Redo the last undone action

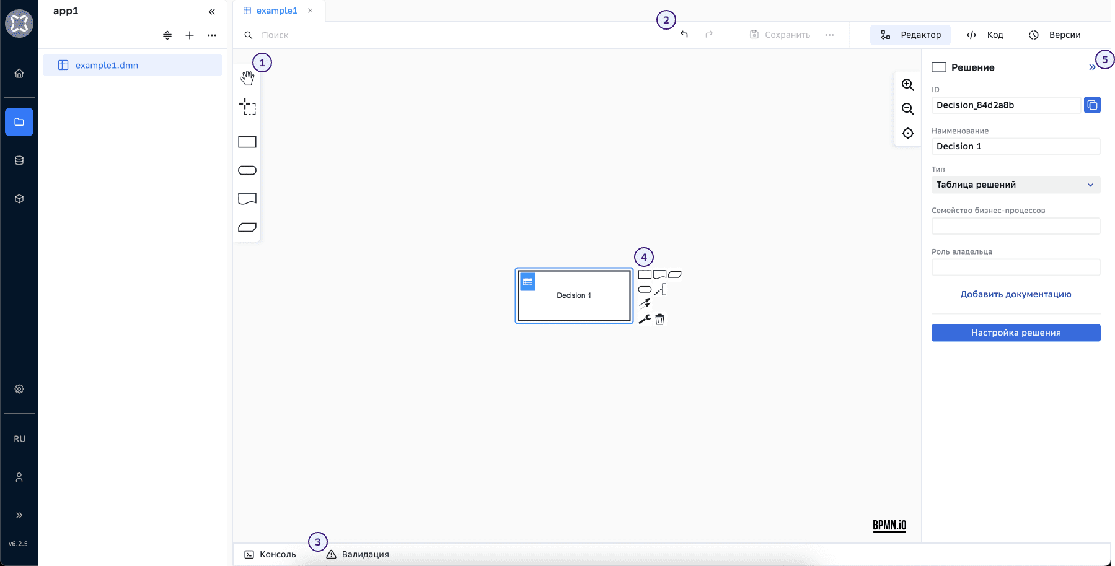[709, 35]
